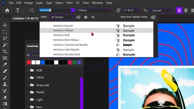Select the History Brush tool
194x109 pixels.
click(x=5, y=91)
